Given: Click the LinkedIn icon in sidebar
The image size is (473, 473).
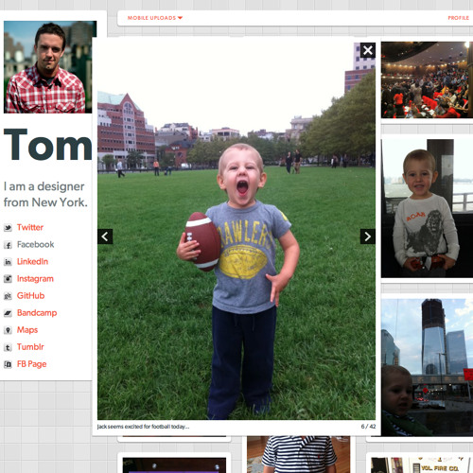Looking at the screenshot, I should 8,262.
